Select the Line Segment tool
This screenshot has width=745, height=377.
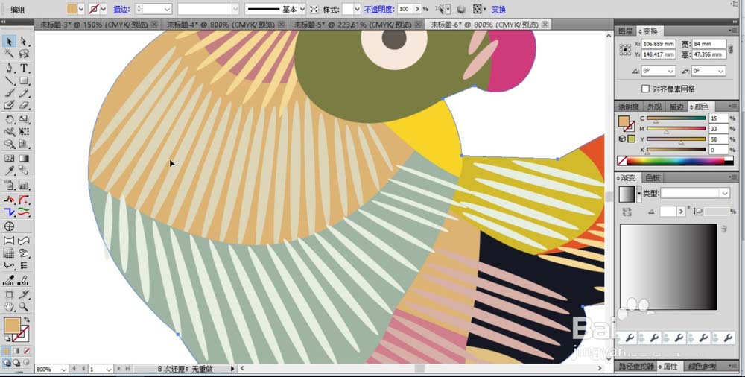(9, 80)
